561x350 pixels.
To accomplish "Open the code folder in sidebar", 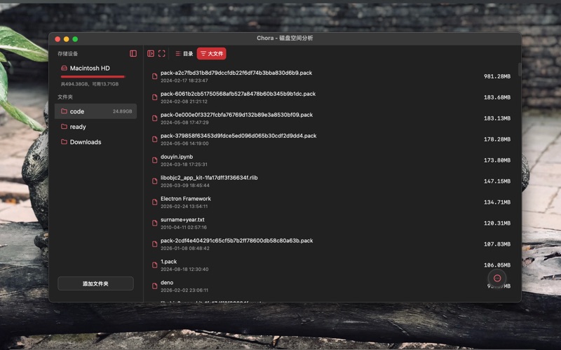I will point(77,111).
